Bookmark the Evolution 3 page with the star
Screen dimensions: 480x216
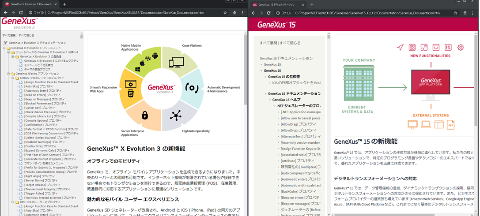click(x=225, y=13)
